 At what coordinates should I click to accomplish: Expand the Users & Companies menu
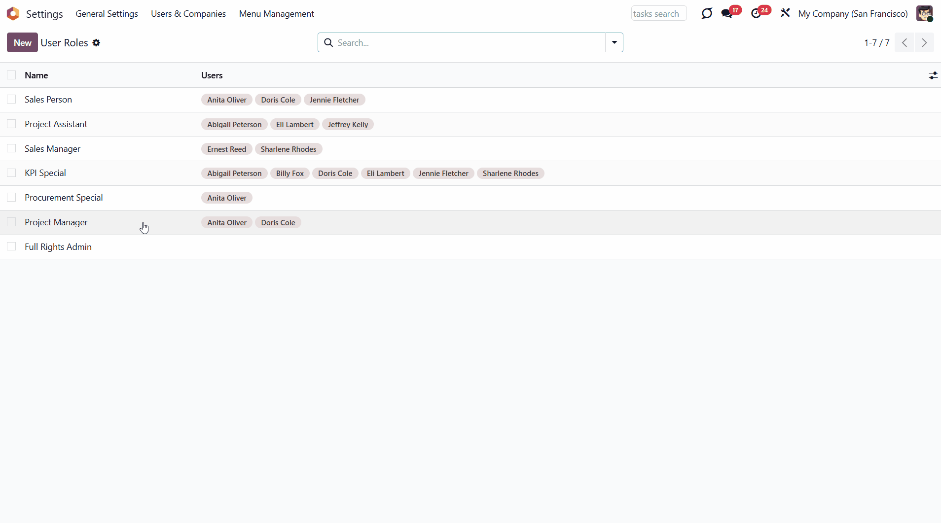188,14
